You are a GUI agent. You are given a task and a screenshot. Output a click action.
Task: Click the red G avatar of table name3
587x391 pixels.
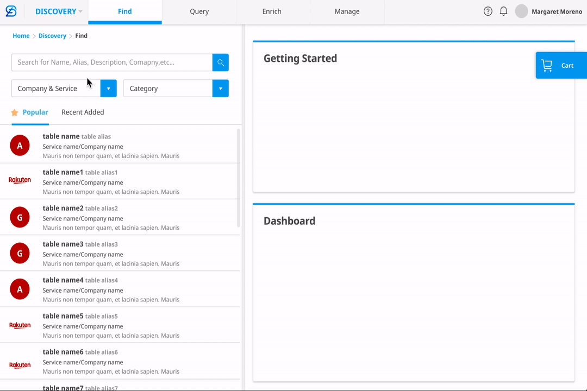pos(20,253)
